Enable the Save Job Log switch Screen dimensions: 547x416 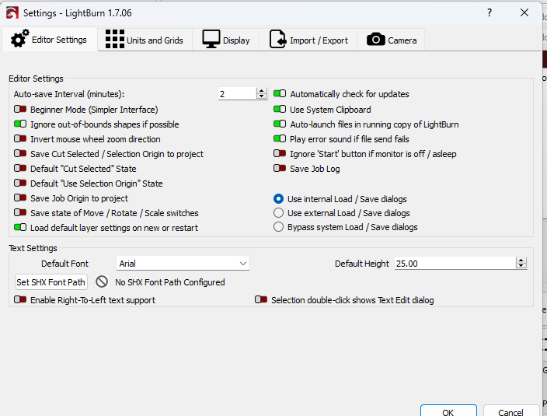pyautogui.click(x=280, y=168)
